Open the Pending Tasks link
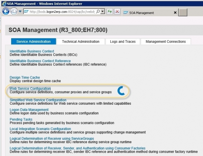203x156 pixels. [21, 119]
